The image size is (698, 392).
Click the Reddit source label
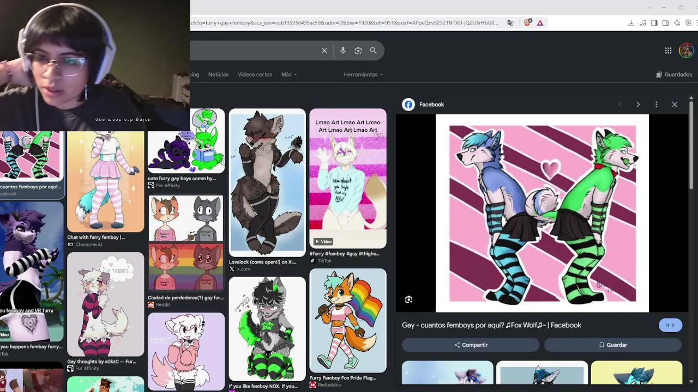163,305
